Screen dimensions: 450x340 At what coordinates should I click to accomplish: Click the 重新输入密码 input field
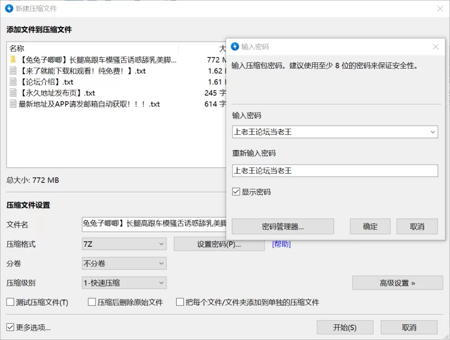pos(335,171)
